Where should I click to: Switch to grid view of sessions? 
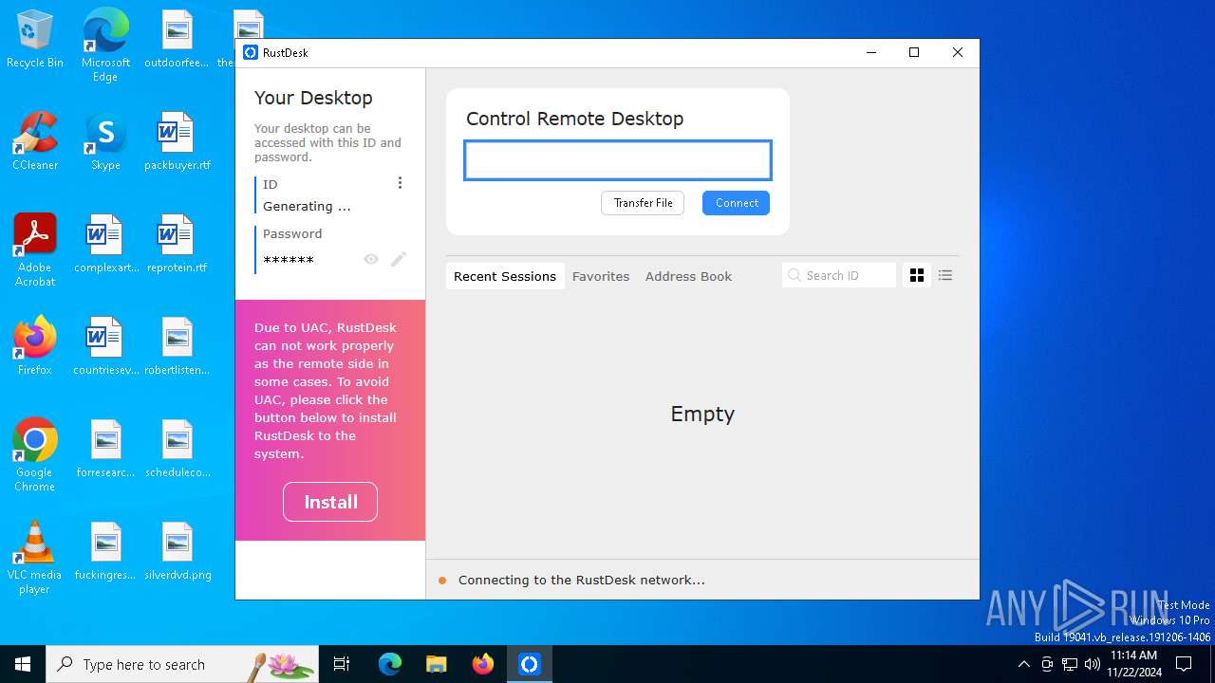click(917, 275)
